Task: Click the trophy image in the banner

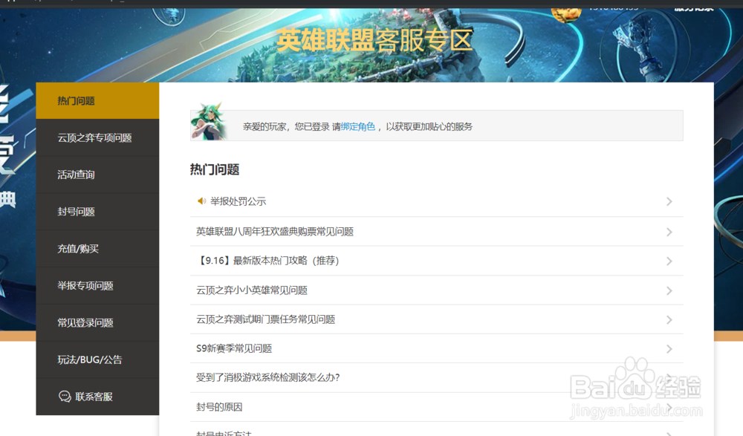Action: coord(640,45)
